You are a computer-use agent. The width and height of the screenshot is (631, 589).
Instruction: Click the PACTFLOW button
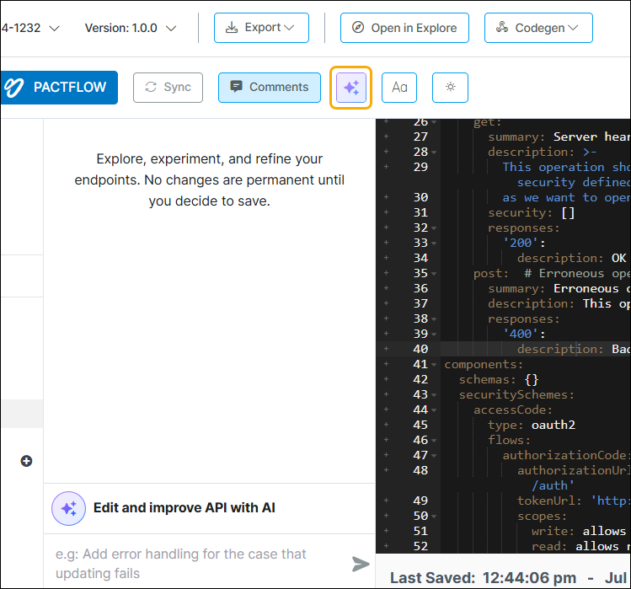[x=59, y=88]
